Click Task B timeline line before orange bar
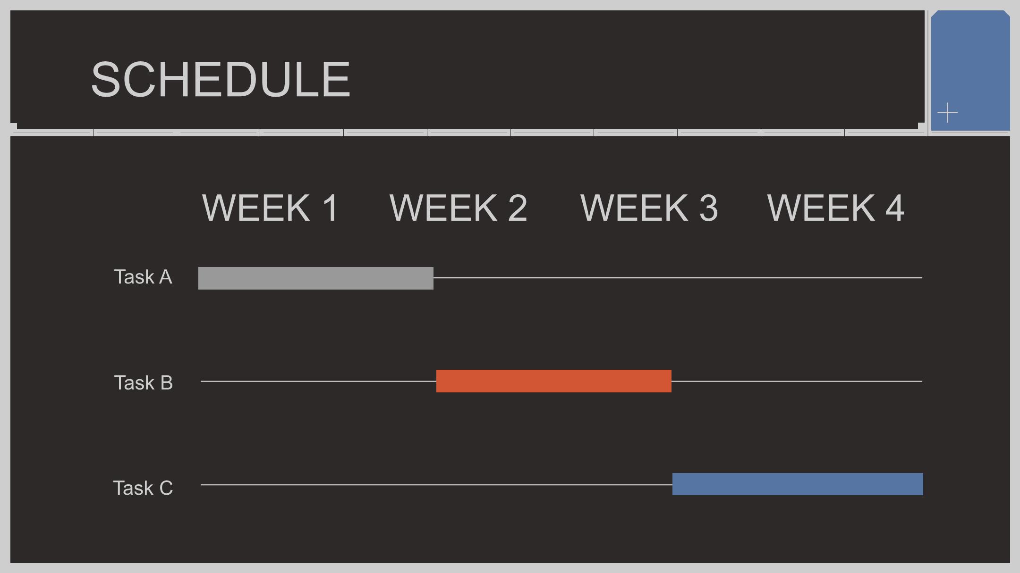This screenshot has width=1020, height=573. click(x=318, y=381)
